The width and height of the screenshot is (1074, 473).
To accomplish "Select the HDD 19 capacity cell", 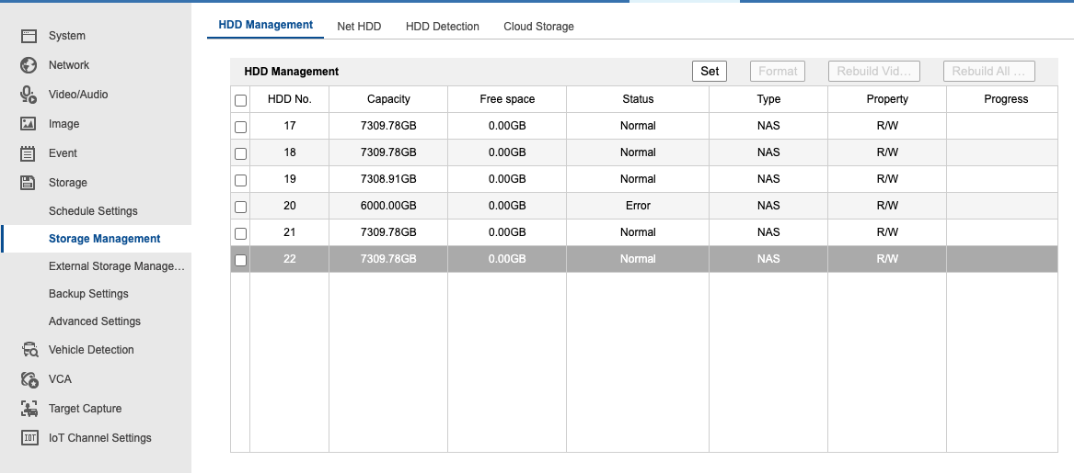I will [388, 179].
